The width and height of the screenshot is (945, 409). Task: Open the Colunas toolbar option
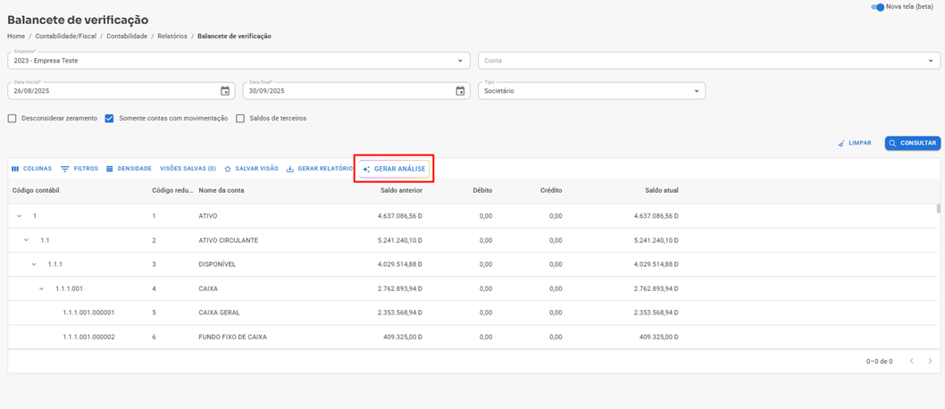tap(31, 169)
